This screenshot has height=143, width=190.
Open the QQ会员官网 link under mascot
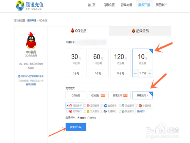tap(31, 56)
